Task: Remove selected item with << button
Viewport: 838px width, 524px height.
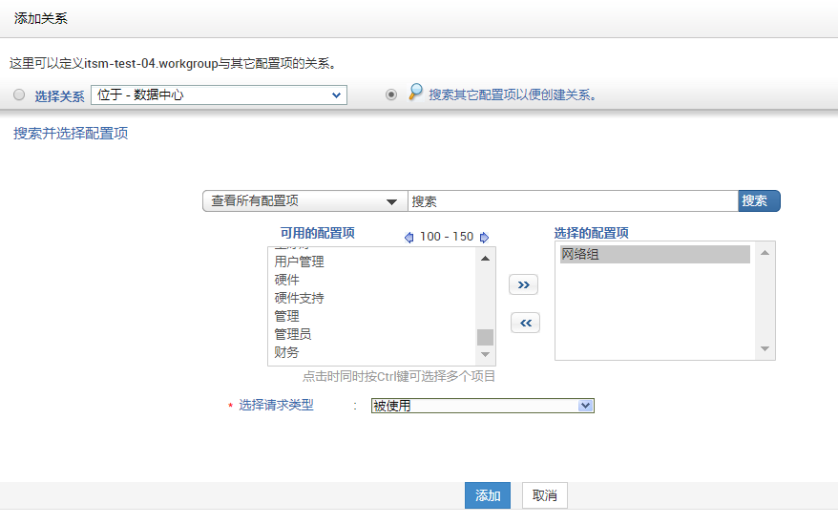Action: click(525, 323)
